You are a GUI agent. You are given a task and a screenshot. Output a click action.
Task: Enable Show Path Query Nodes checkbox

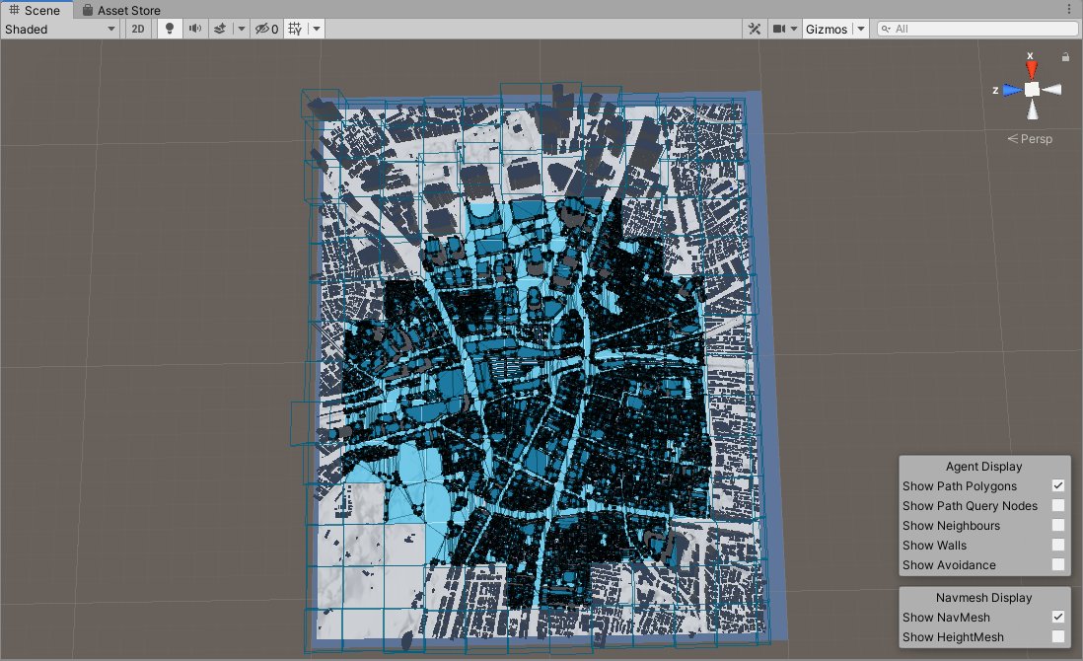pos(1057,505)
